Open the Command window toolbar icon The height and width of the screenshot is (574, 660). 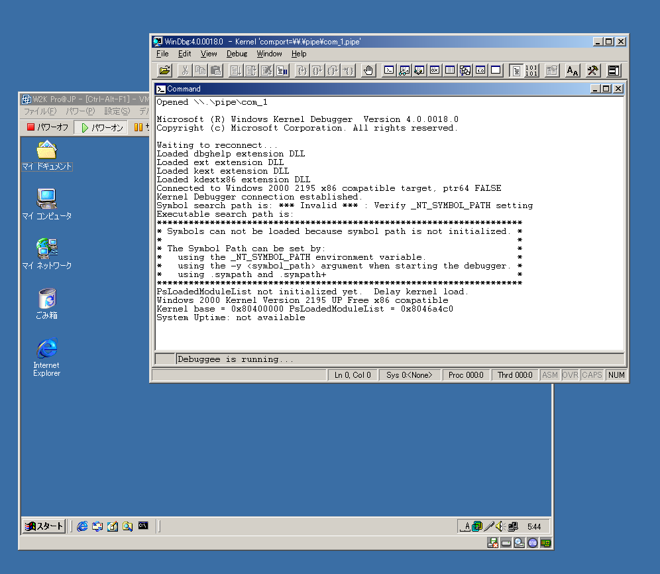click(x=390, y=70)
